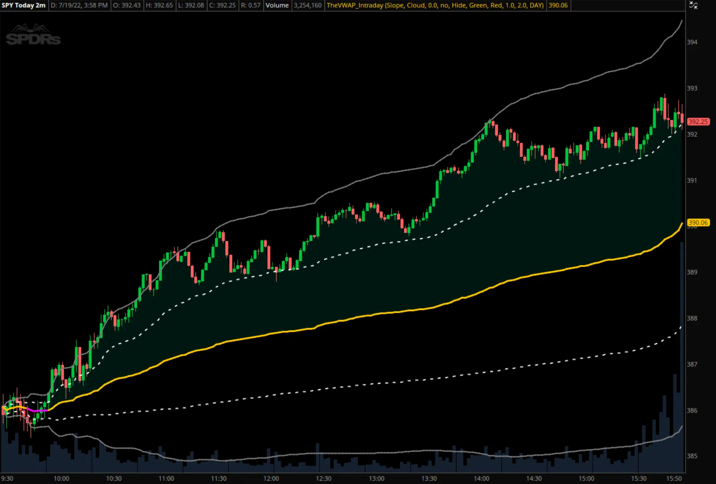Screen dimensions: 716x484
Task: Click the Volume study label
Action: pos(277,5)
